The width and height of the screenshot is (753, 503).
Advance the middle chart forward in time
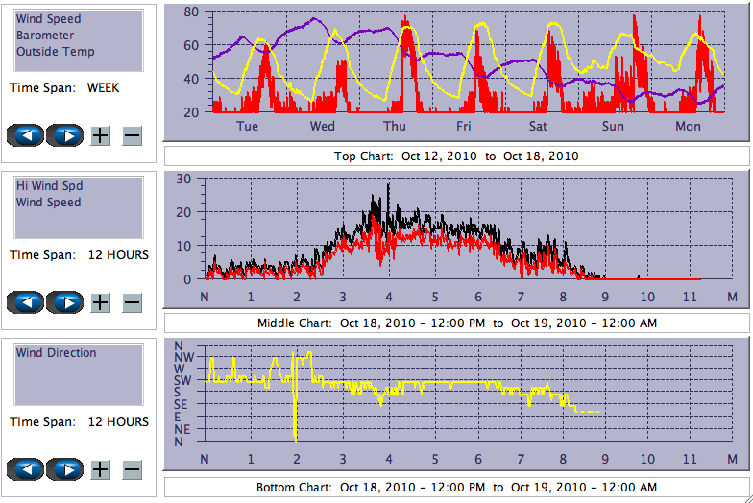(x=65, y=303)
